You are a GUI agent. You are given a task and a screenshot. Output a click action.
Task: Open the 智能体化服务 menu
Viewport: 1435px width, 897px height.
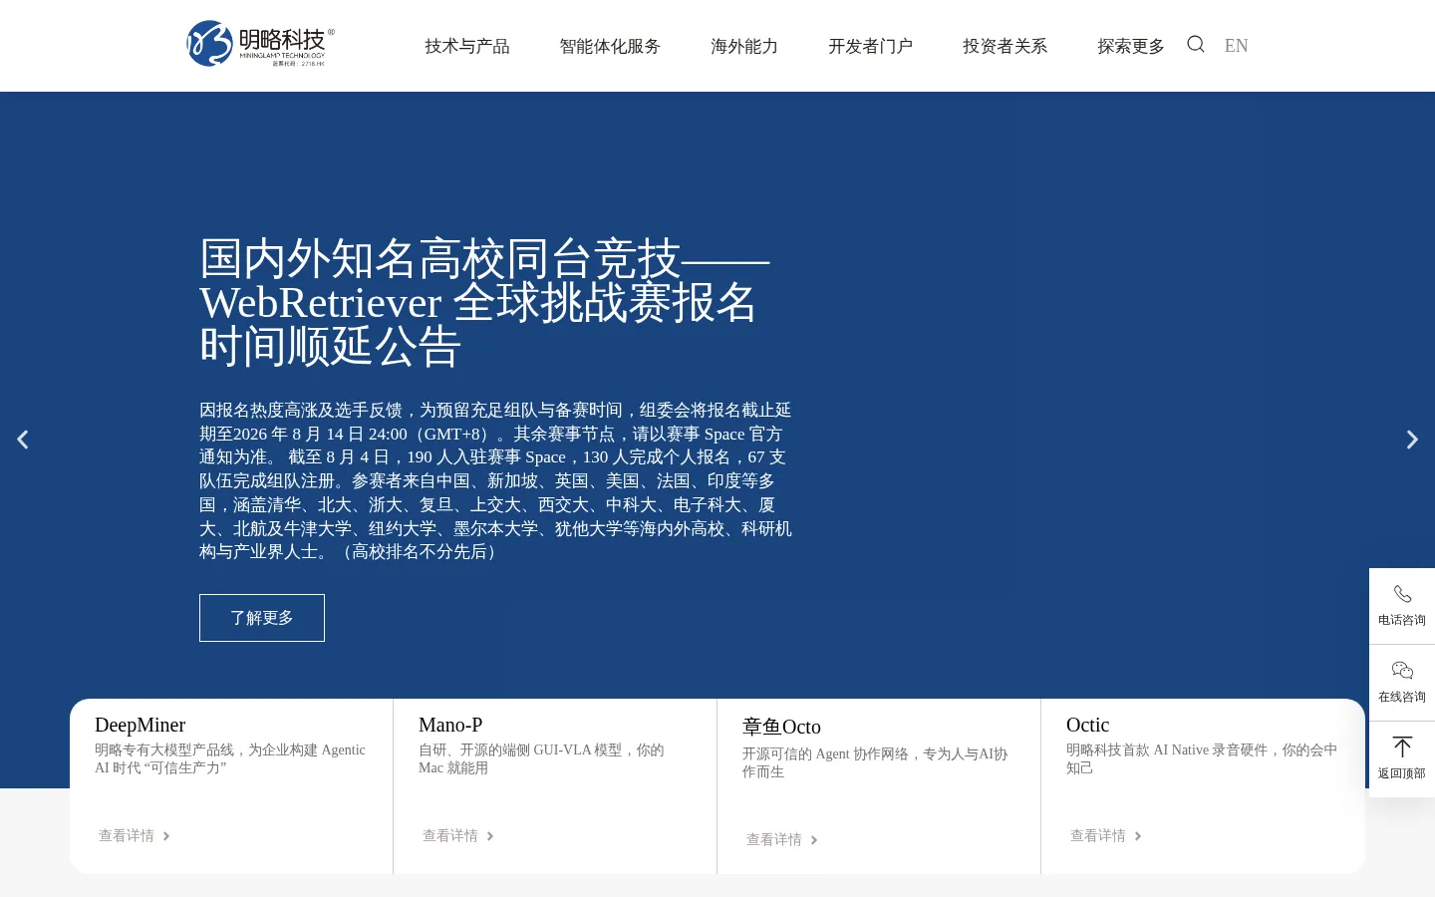click(610, 46)
